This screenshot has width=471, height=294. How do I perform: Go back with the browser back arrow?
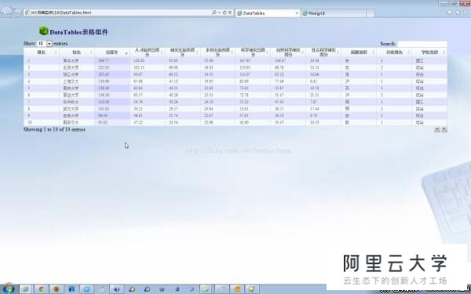[6, 12]
